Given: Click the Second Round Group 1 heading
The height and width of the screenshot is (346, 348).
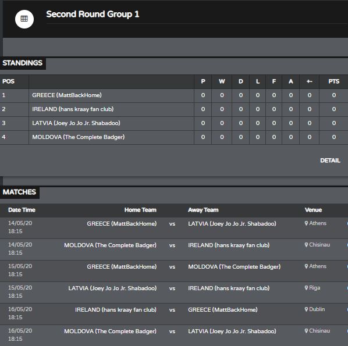Looking at the screenshot, I should pyautogui.click(x=93, y=14).
